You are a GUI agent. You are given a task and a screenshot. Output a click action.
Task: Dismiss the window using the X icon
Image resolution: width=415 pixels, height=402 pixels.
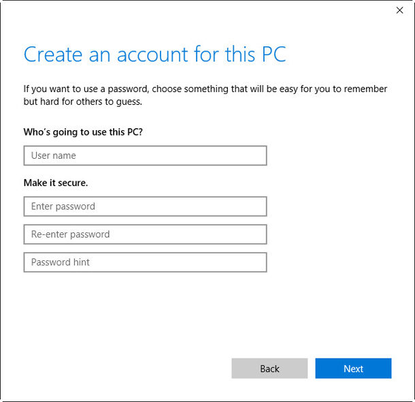click(399, 10)
